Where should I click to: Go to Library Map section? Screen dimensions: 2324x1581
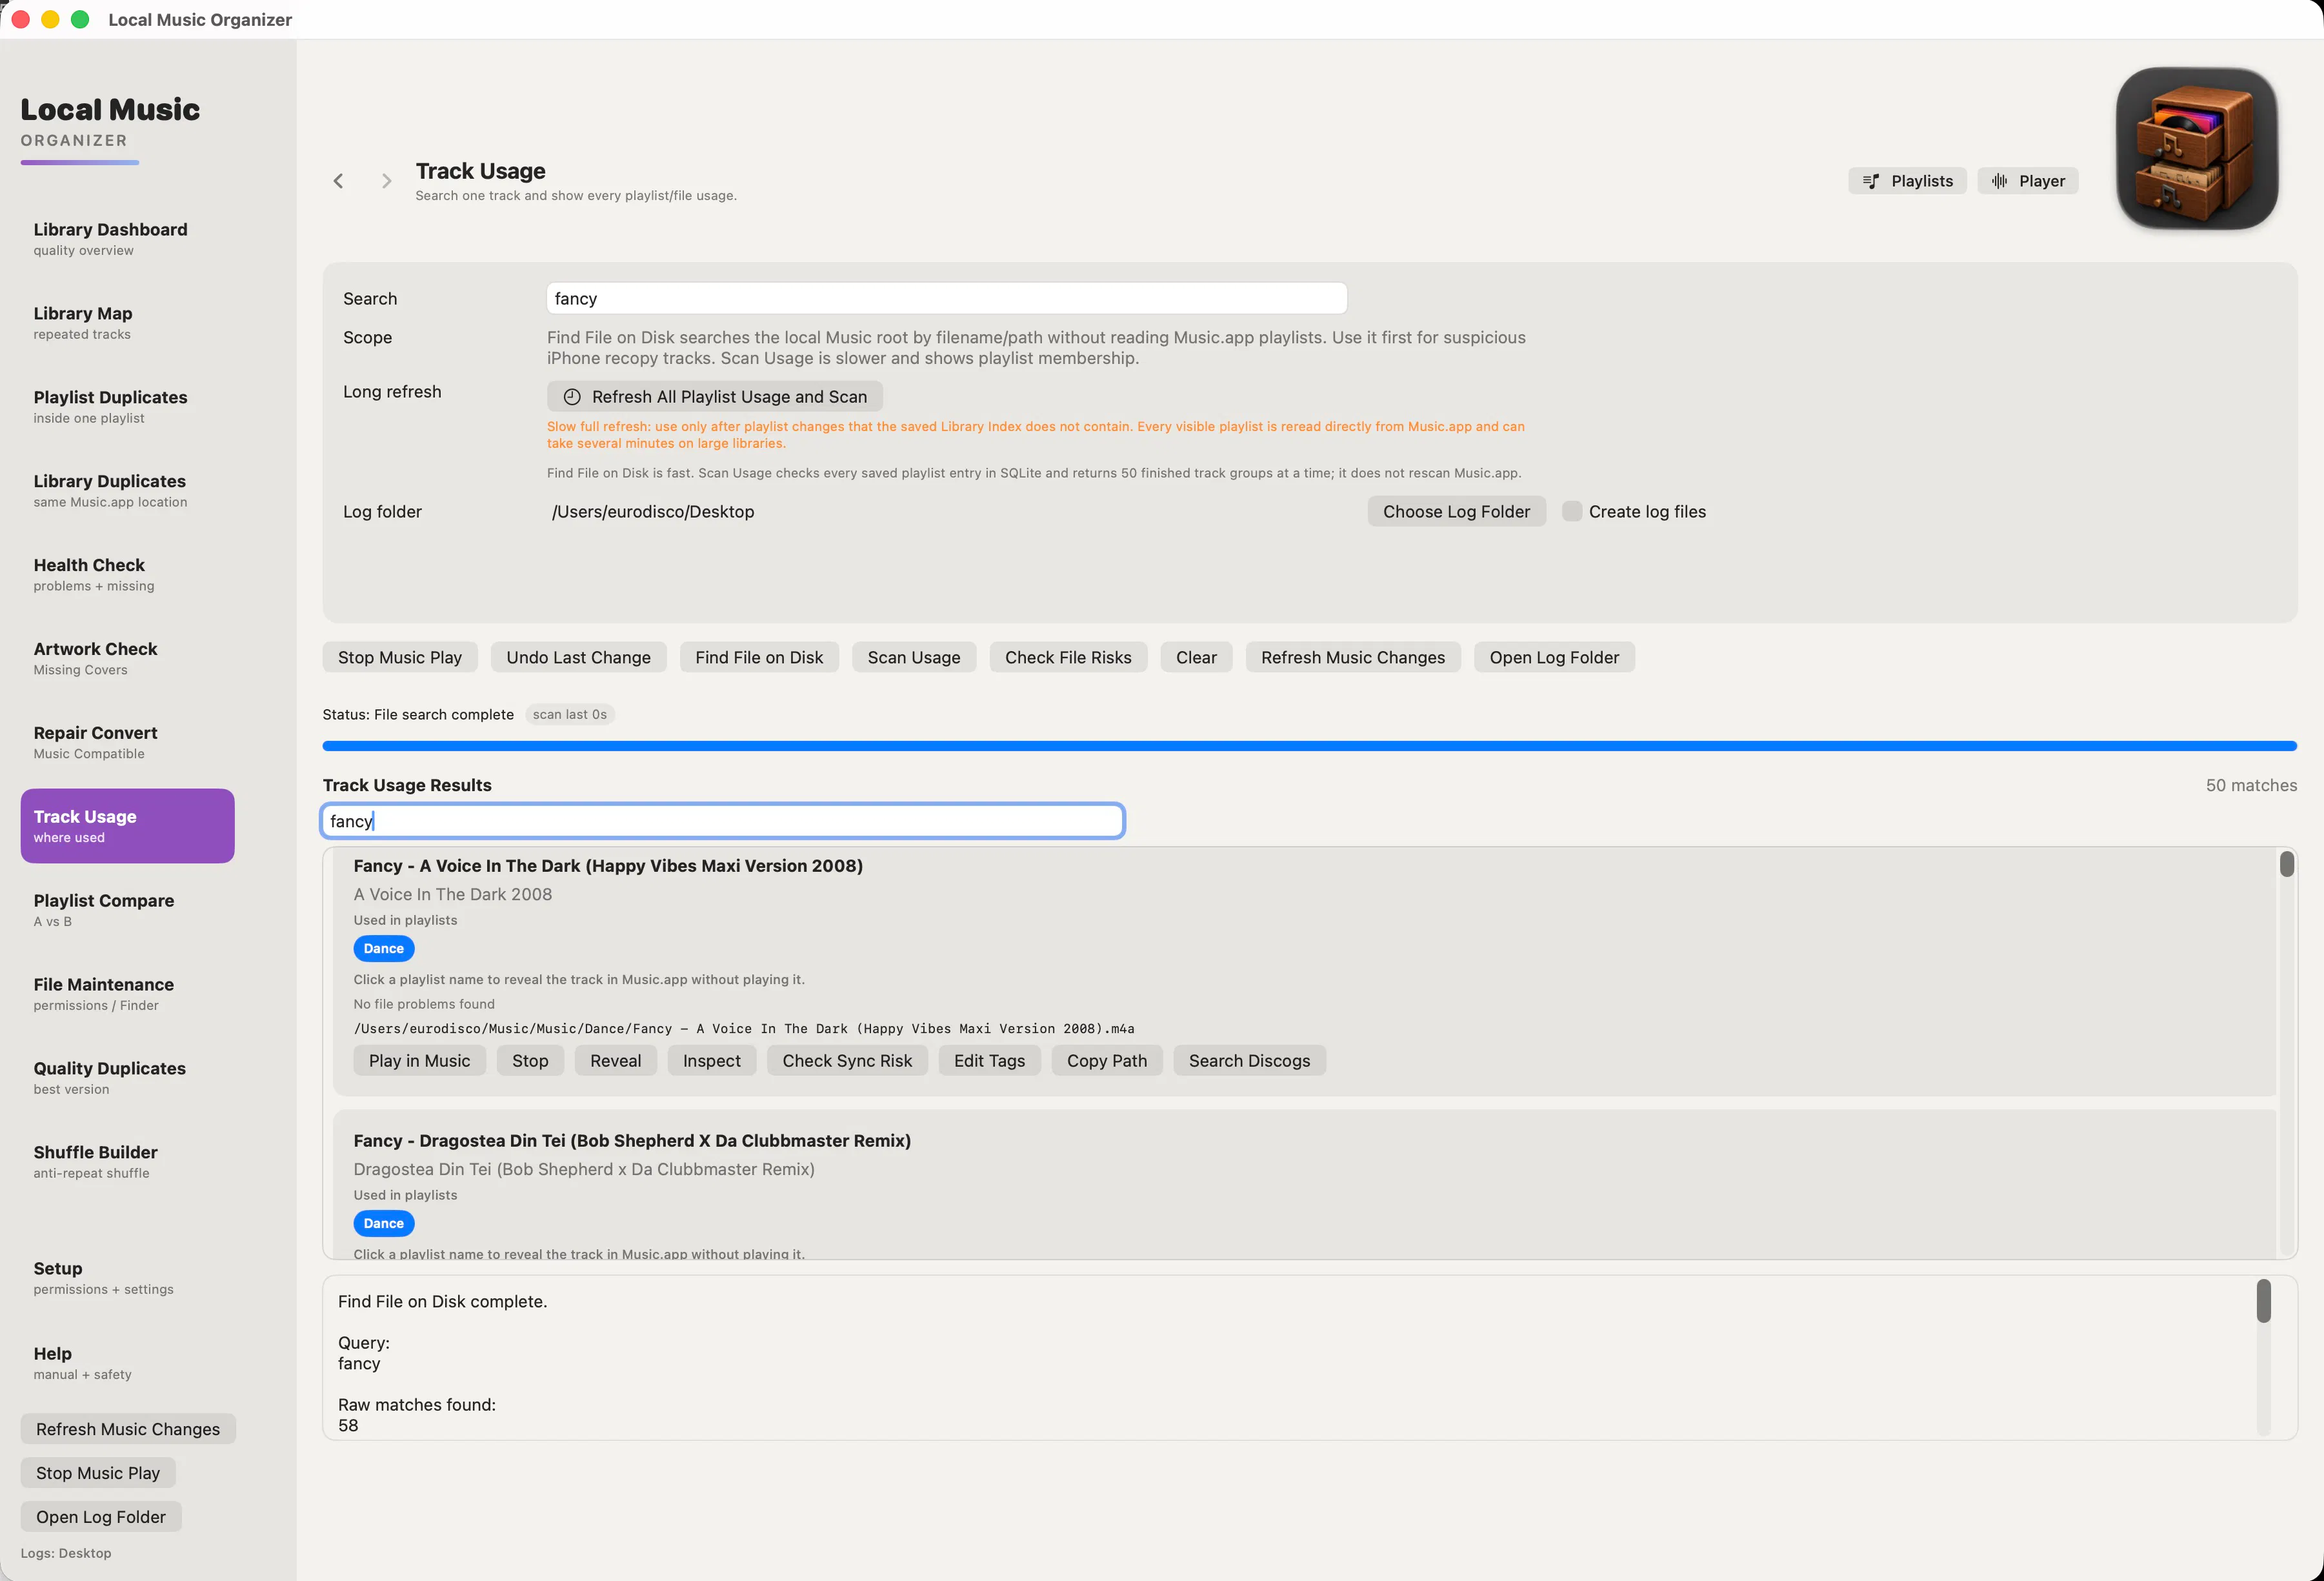(128, 323)
